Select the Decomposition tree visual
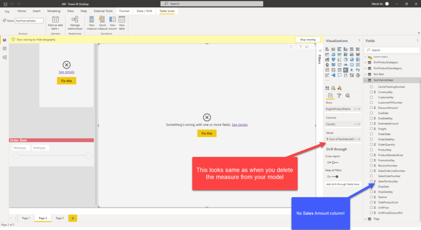The height and width of the screenshot is (230, 421). [x=333, y=75]
